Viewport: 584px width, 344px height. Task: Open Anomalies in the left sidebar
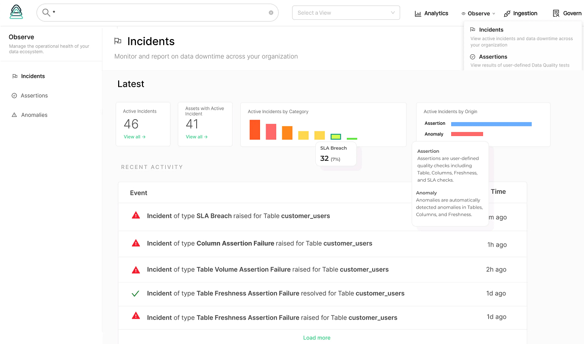pos(34,115)
